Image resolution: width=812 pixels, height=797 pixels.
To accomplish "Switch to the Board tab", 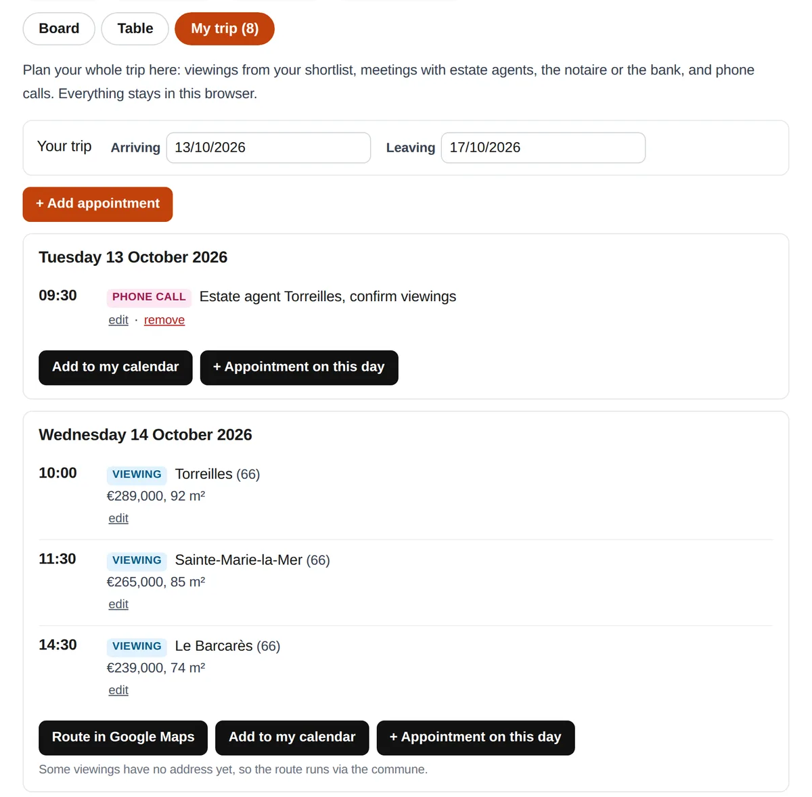I will 59,28.
